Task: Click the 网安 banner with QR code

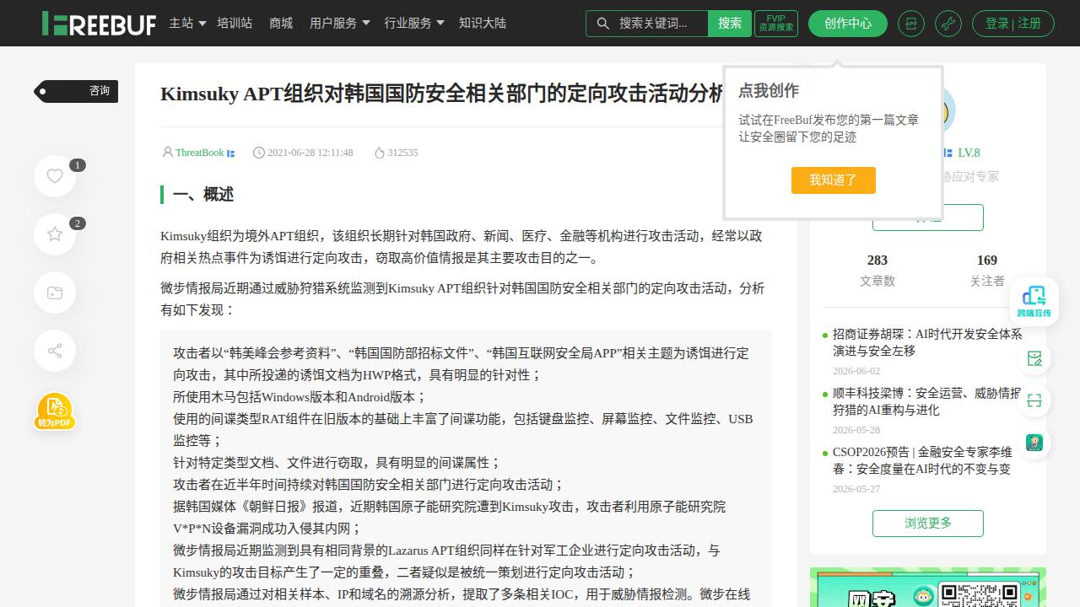Action: click(x=928, y=588)
